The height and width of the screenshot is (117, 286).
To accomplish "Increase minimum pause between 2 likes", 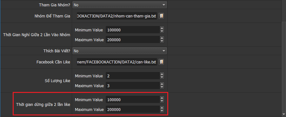I will click(162, 98).
